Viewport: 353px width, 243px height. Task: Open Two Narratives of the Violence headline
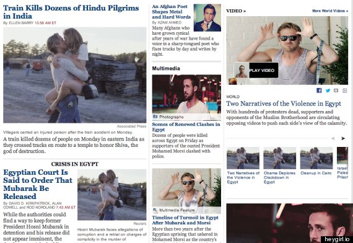284,104
